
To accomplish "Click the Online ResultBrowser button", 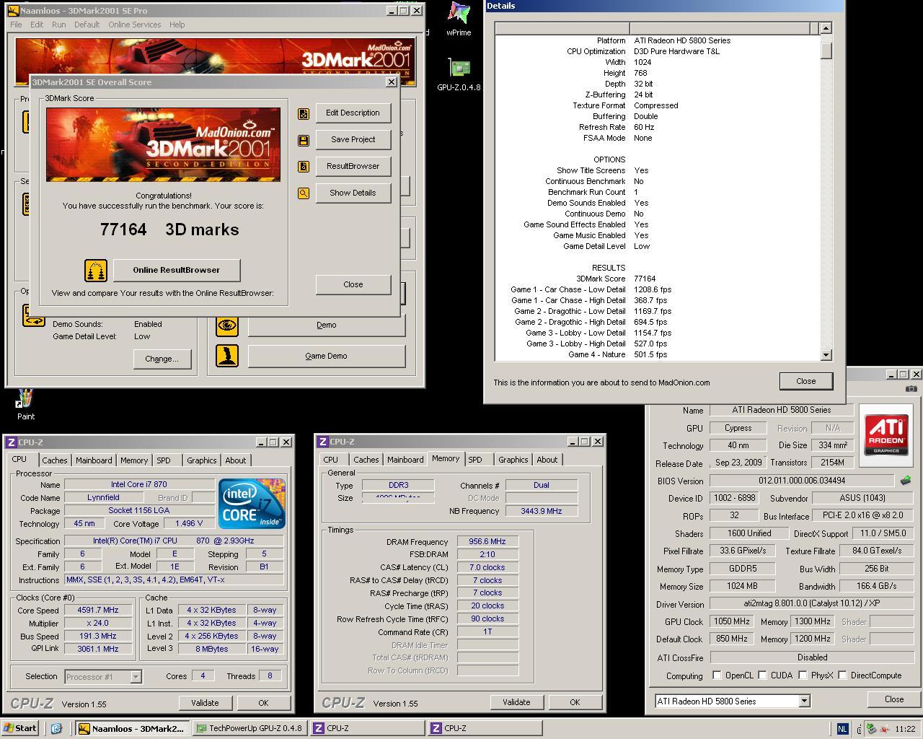I will 177,270.
